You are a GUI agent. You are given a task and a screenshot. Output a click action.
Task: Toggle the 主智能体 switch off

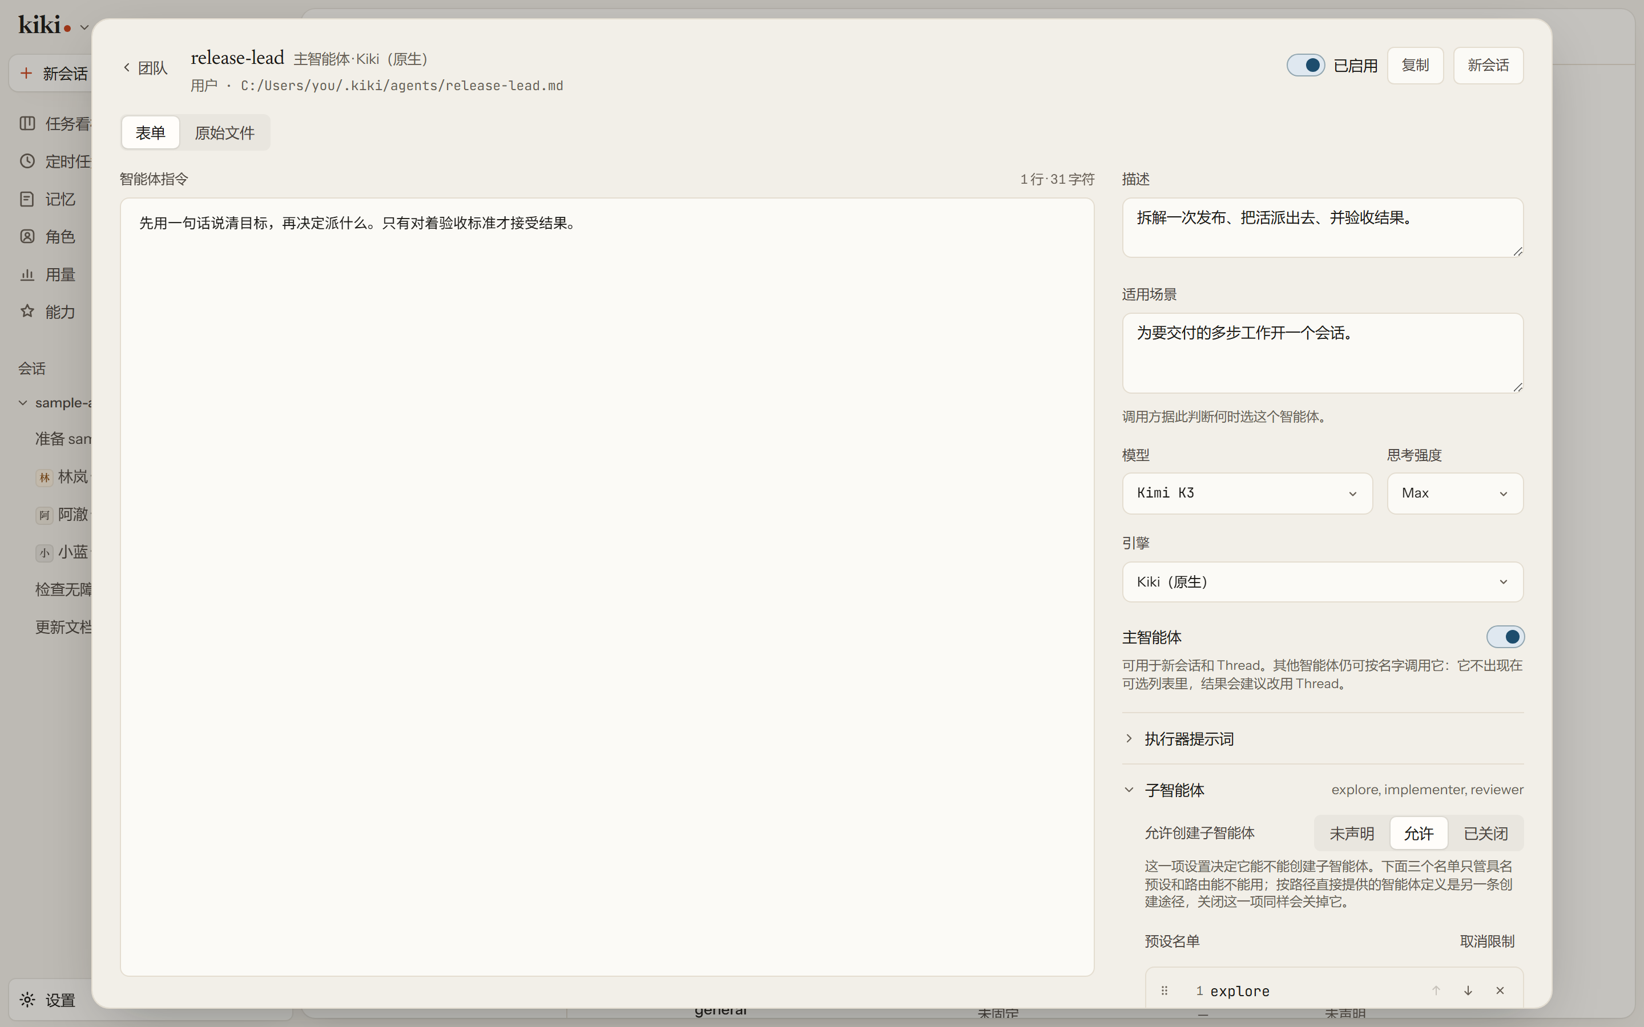(x=1505, y=636)
